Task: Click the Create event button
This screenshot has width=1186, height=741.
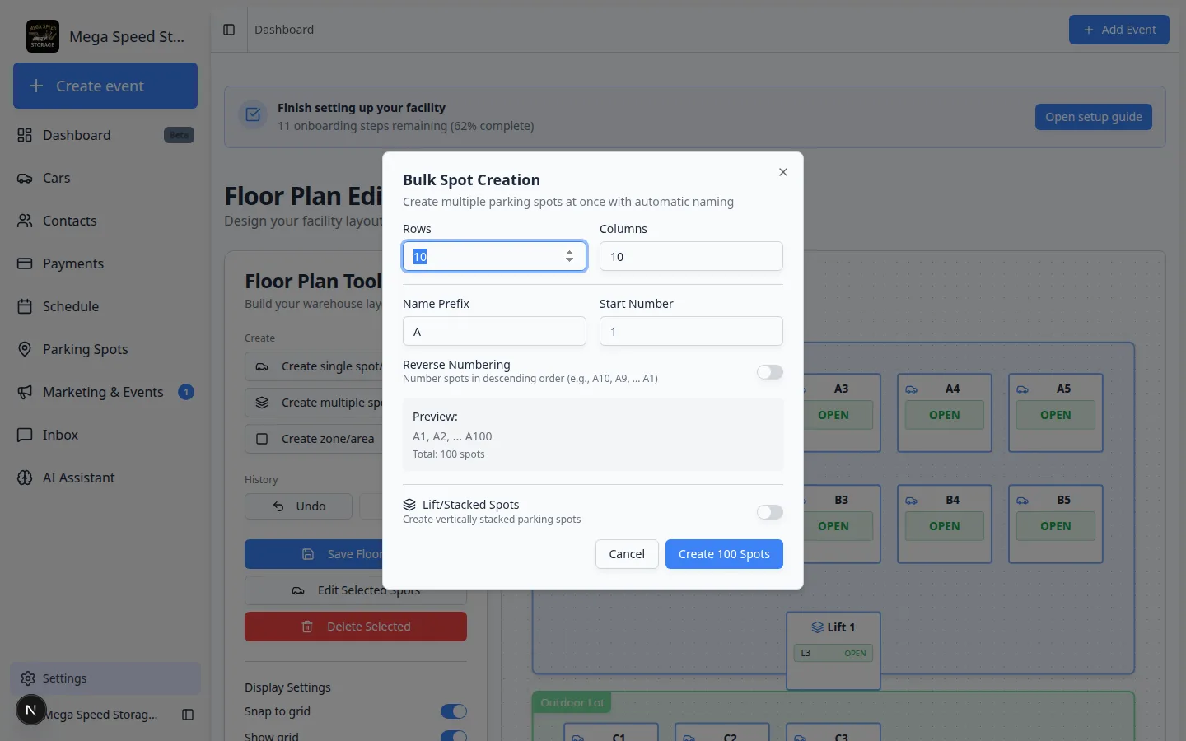Action: click(x=105, y=86)
